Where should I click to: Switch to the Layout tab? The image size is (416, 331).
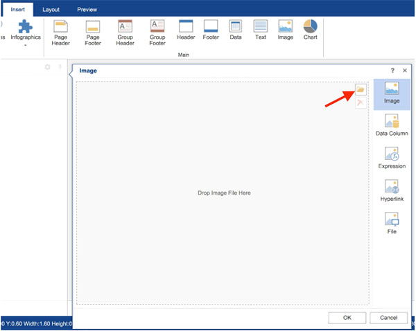(51, 10)
